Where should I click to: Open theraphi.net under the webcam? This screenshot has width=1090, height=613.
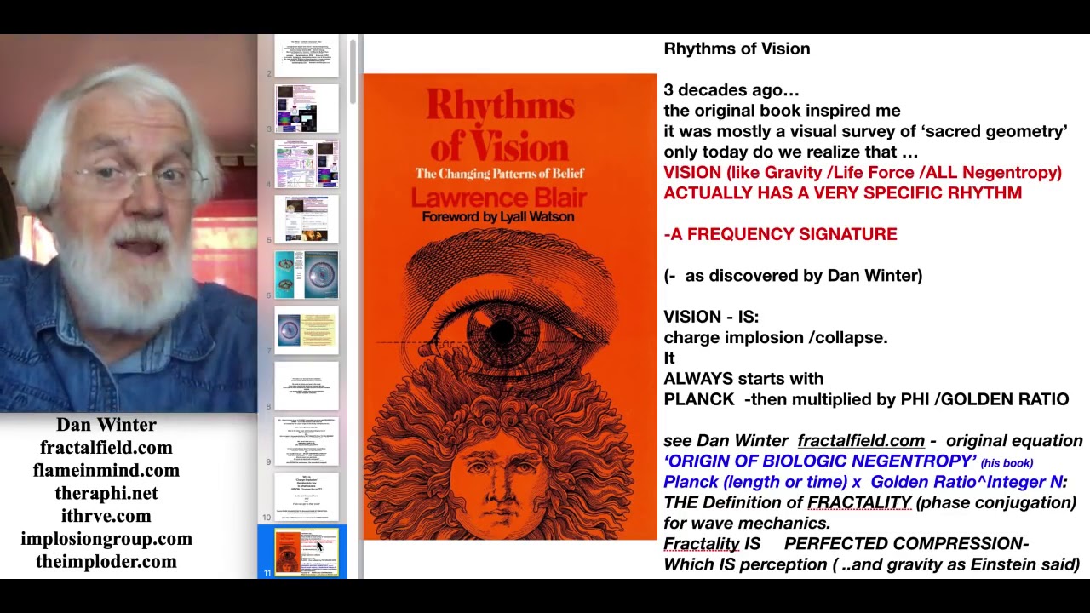pos(106,494)
